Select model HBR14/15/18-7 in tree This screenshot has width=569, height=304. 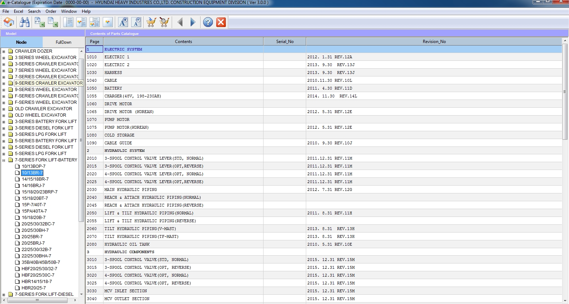[x=37, y=282]
